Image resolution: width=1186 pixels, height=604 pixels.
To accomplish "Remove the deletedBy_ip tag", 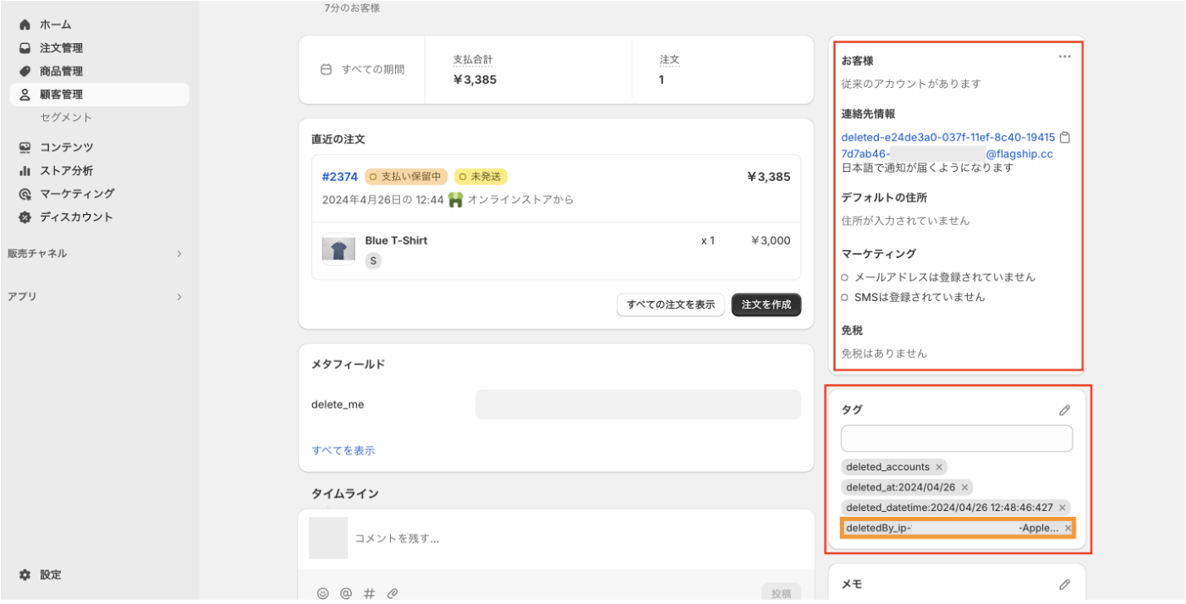I will click(x=1068, y=528).
